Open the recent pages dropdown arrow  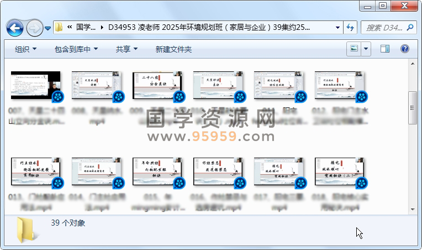pos(48,28)
